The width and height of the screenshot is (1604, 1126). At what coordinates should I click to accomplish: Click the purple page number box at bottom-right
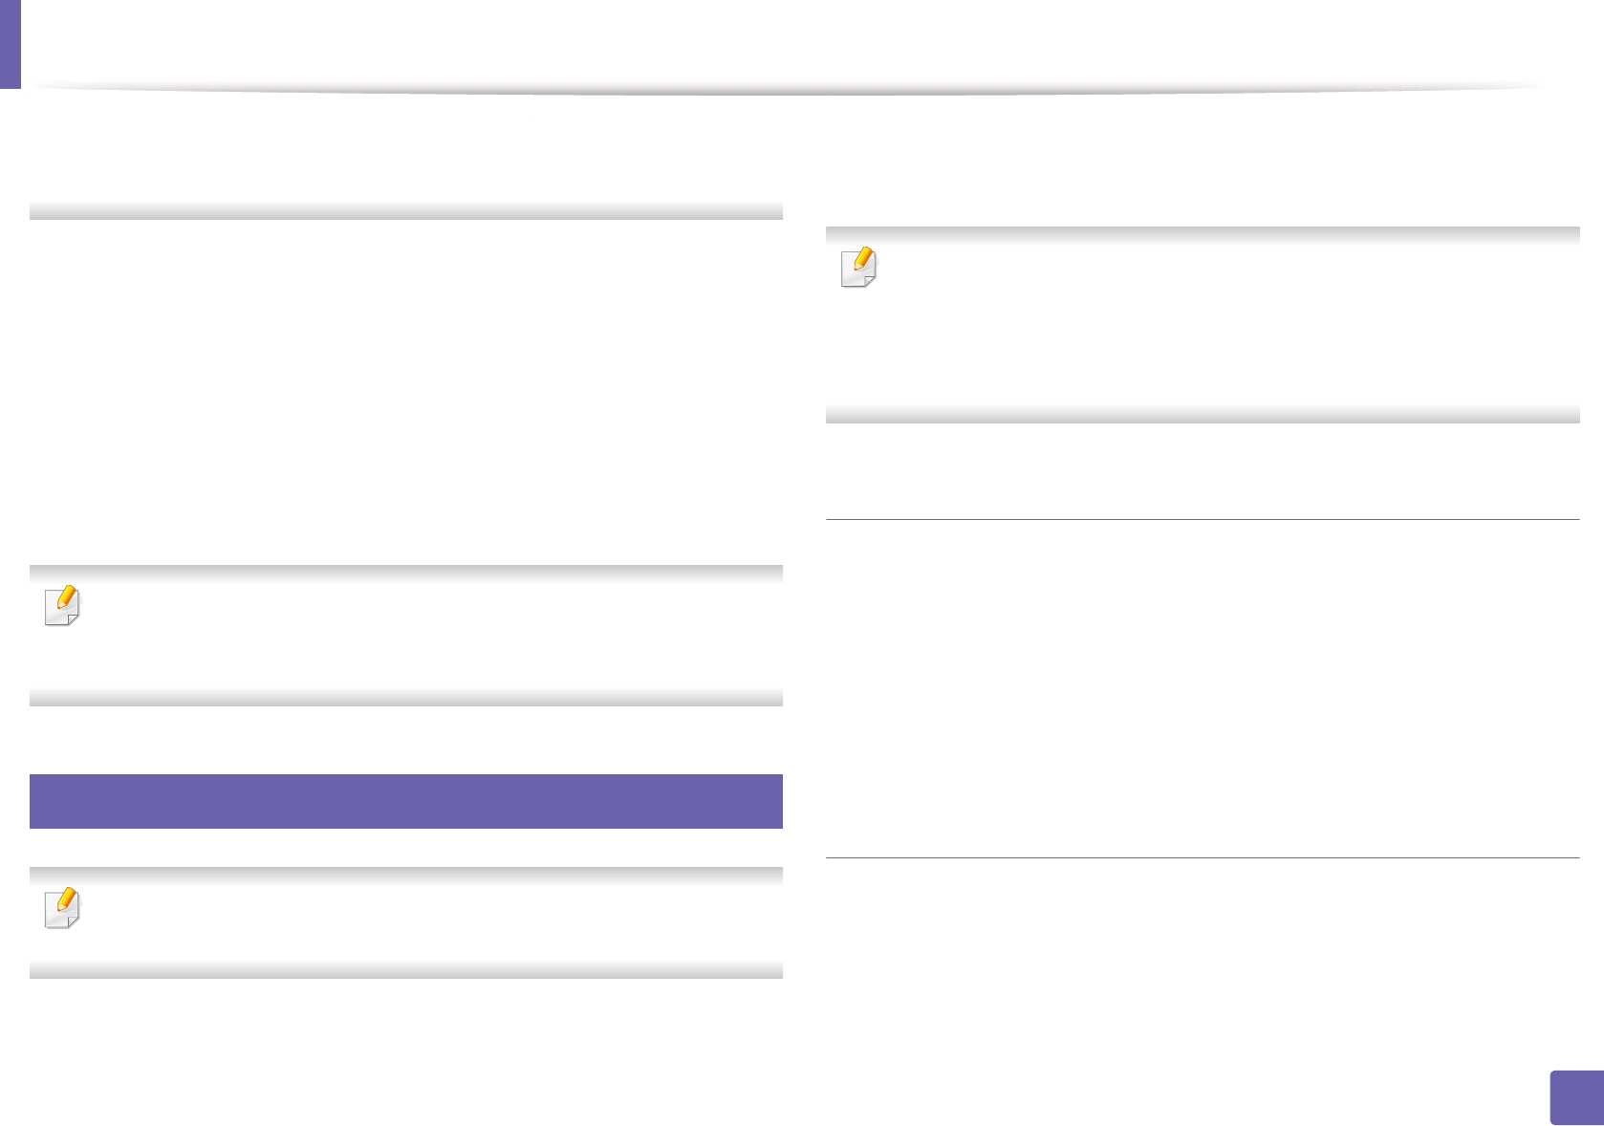[1575, 1097]
